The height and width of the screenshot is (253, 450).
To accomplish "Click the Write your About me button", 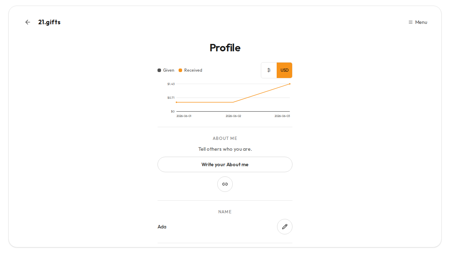I will (x=225, y=164).
